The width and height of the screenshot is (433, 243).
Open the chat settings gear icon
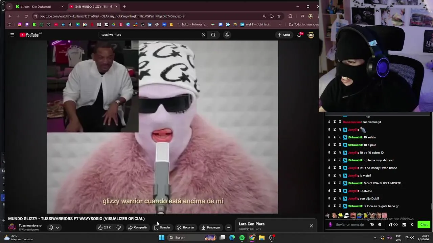412,225
